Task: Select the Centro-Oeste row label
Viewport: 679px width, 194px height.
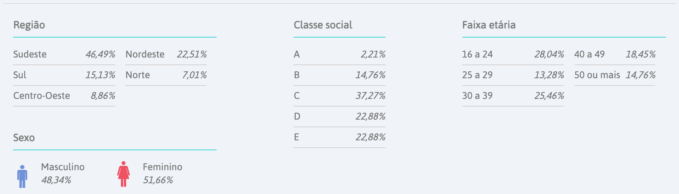Action: [x=42, y=96]
